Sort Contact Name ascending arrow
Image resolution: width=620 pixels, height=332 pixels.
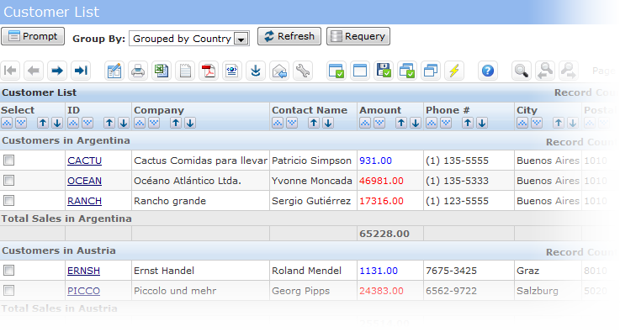click(x=314, y=123)
